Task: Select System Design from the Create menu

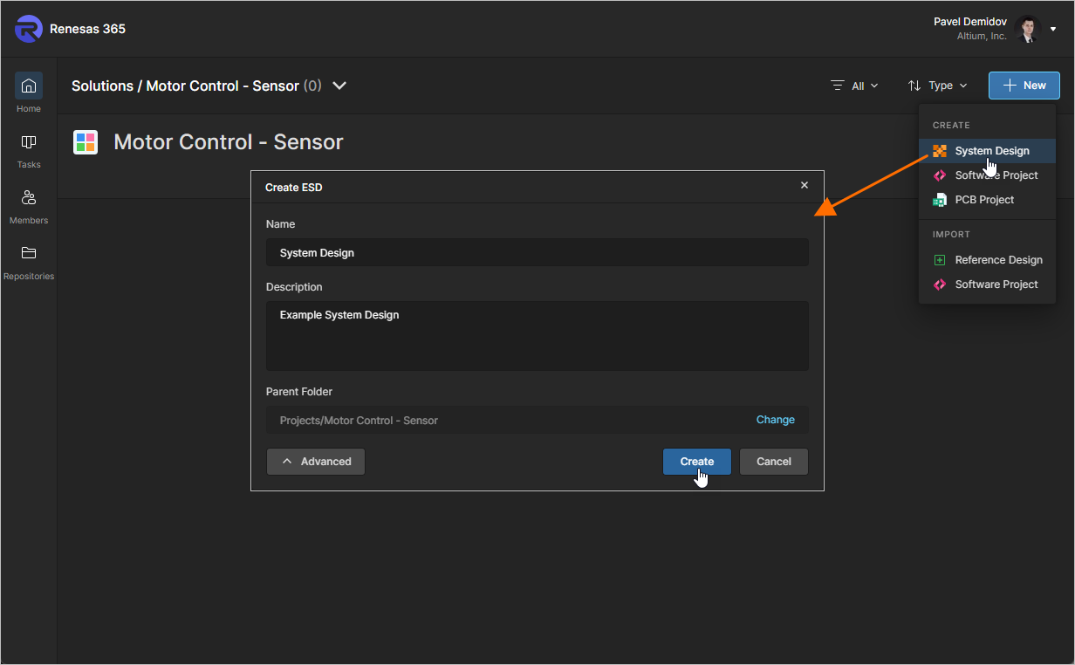Action: 991,151
